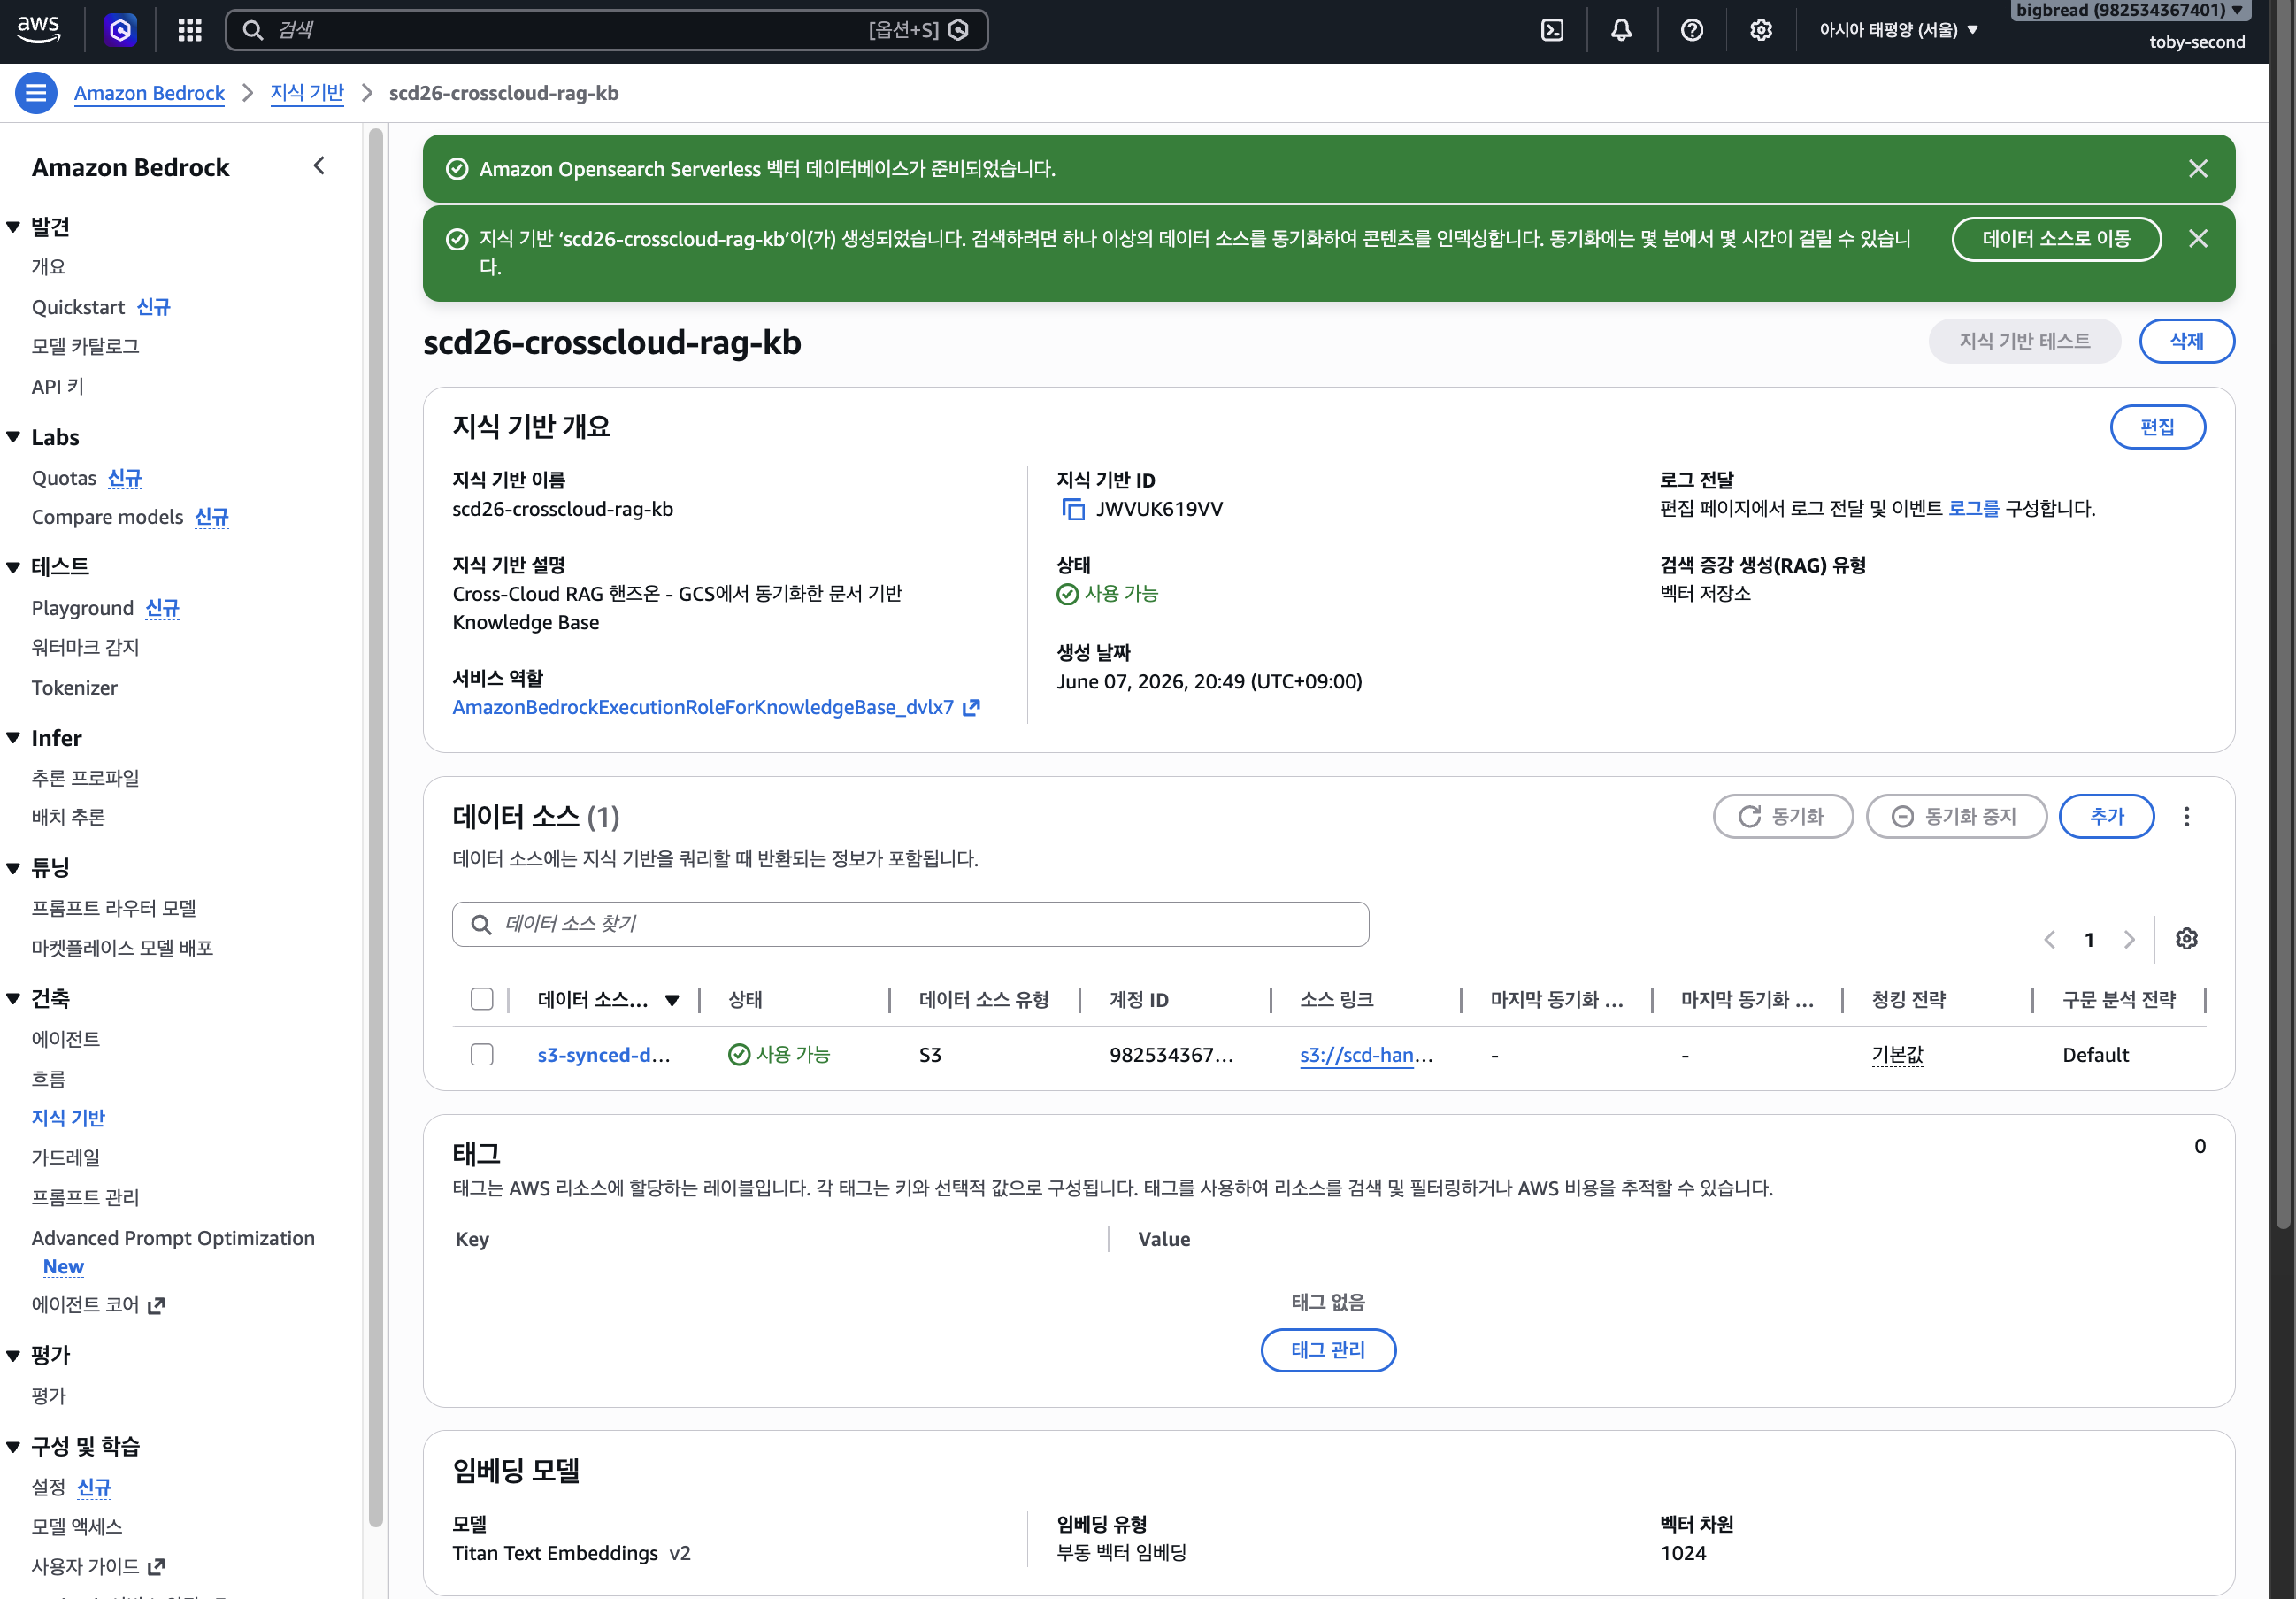The height and width of the screenshot is (1599, 2296).
Task: Collapse the 발견 sidebar section
Action: (13, 227)
